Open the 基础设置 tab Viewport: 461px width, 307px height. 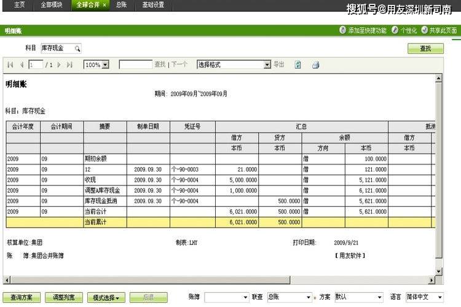click(153, 4)
